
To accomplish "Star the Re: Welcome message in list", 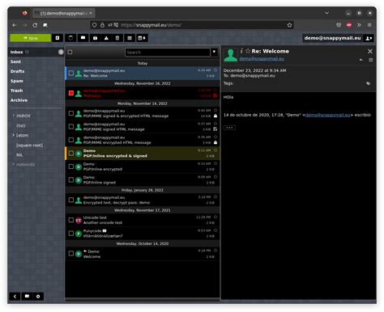I will point(215,70).
